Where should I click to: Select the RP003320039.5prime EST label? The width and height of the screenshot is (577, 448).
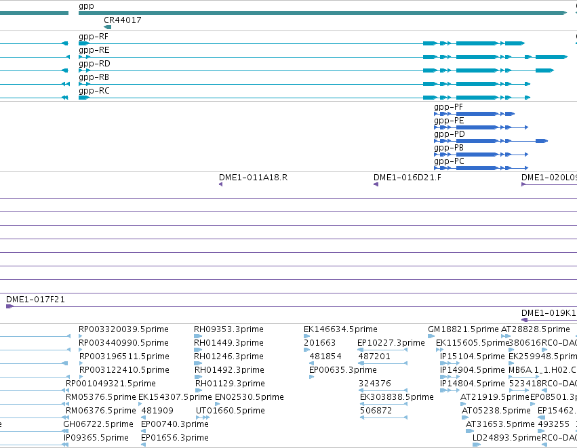coord(123,329)
